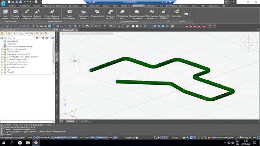
Task: Toggle 3D оПРИВЯЗКА in status bar
Action: [58, 137]
